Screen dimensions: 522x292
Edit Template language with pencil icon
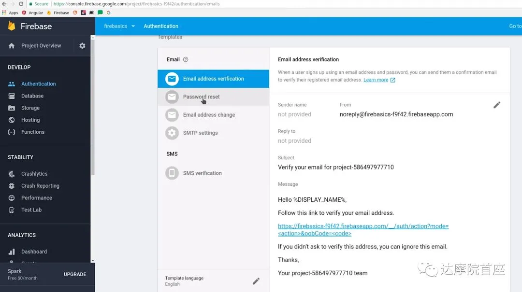tap(256, 281)
